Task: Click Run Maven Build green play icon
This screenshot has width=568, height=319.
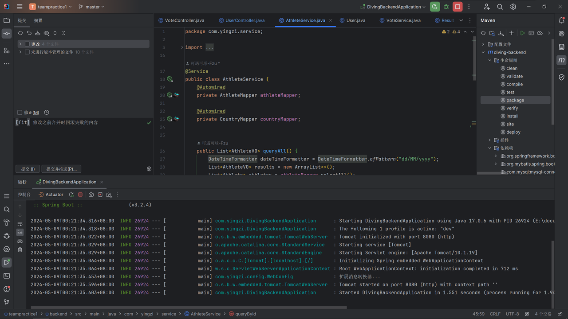Action: pos(522,33)
